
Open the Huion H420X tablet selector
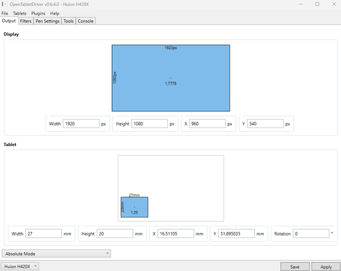(20, 266)
